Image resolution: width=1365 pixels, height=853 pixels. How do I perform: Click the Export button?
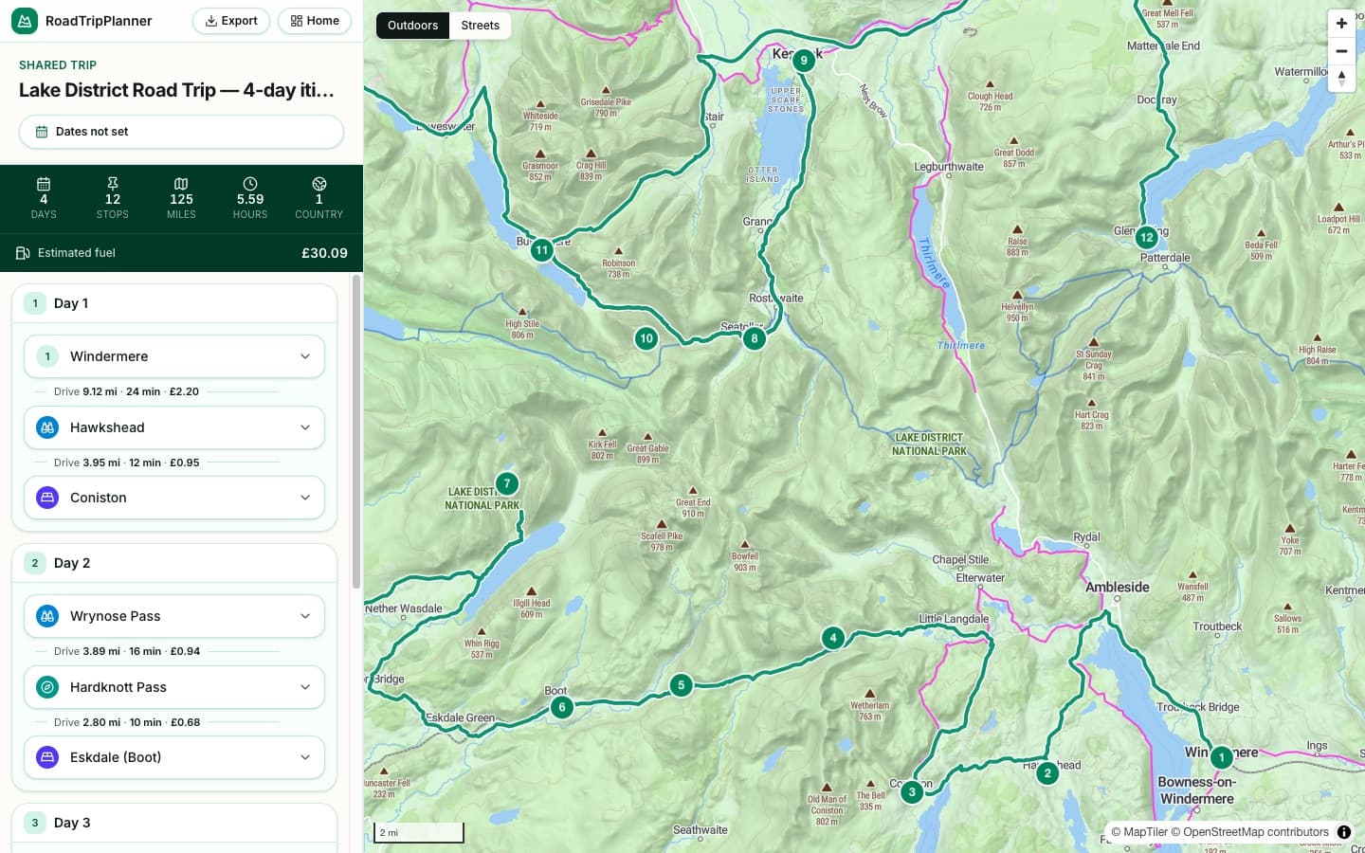pos(231,21)
